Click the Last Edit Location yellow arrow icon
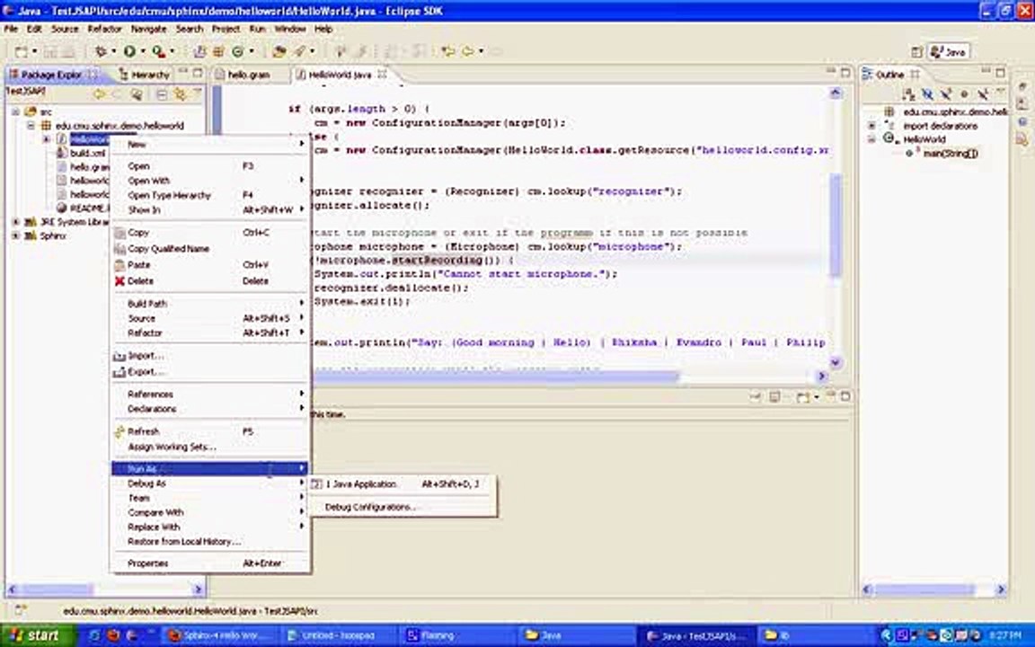The image size is (1035, 647). tap(448, 51)
